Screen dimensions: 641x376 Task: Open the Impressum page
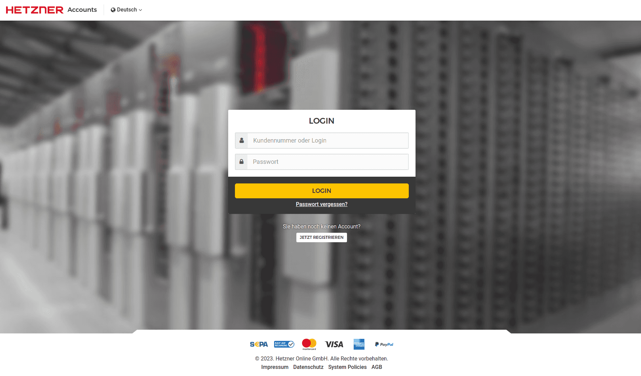tap(274, 367)
